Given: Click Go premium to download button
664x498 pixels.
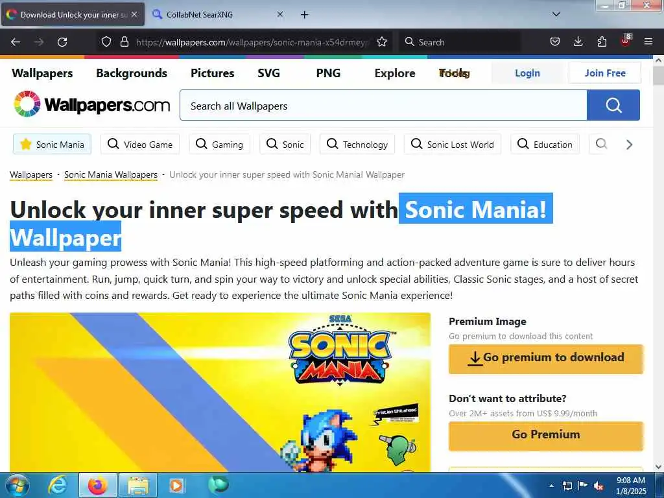Looking at the screenshot, I should click(x=546, y=358).
